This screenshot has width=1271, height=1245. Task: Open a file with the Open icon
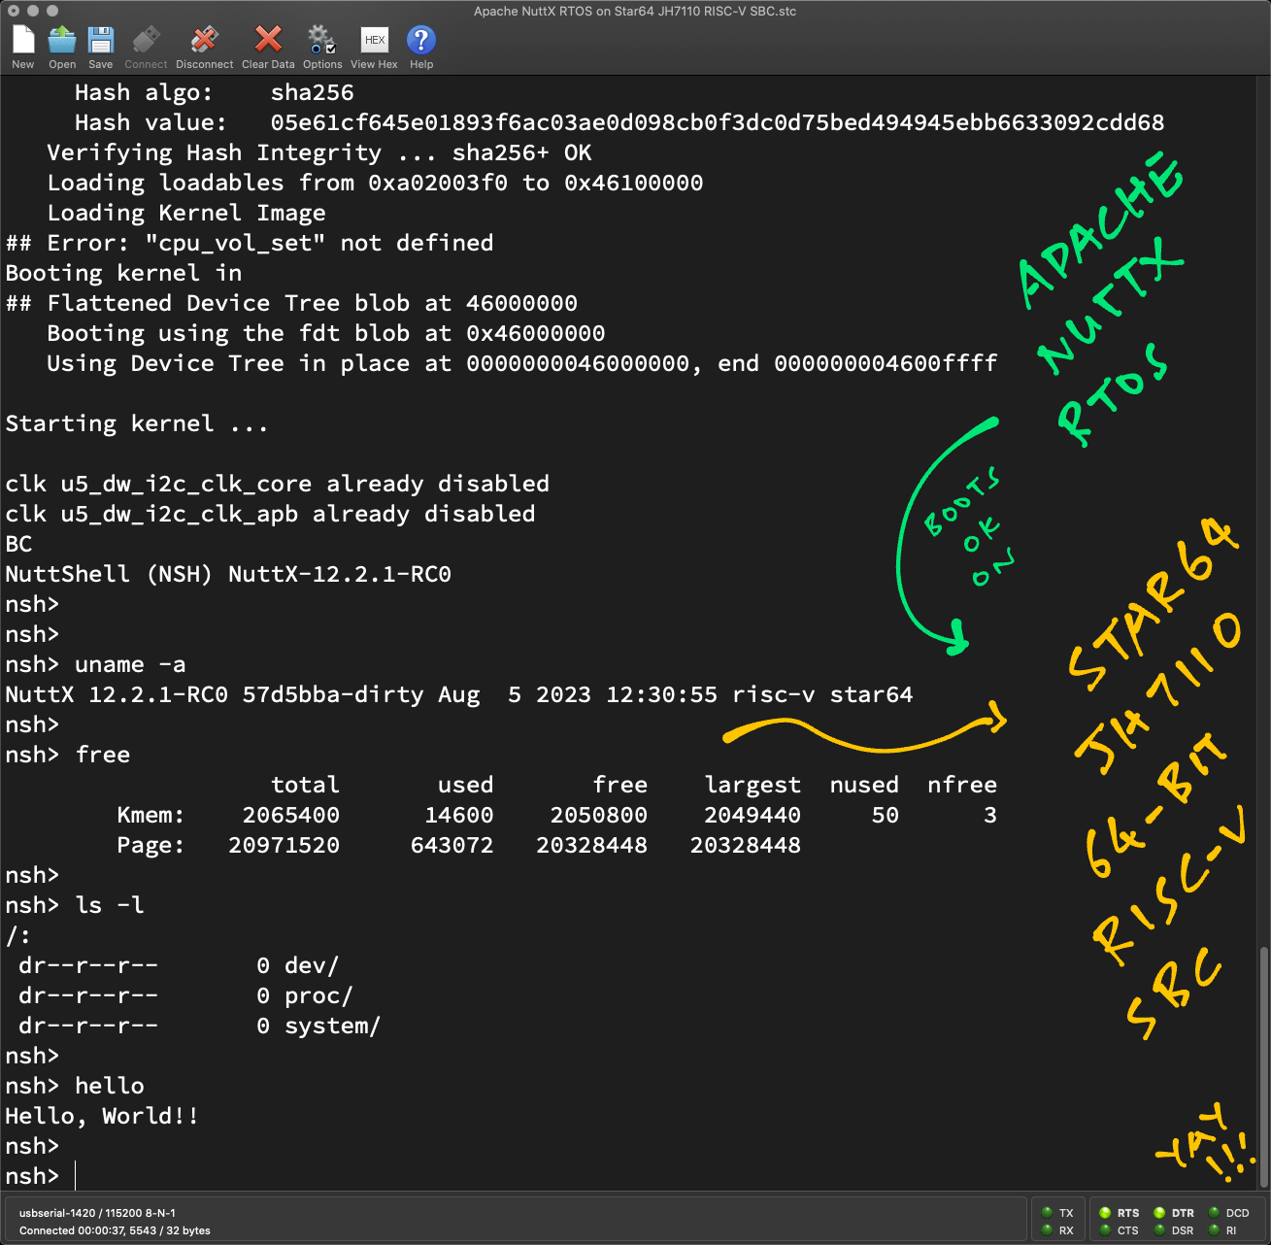[62, 40]
